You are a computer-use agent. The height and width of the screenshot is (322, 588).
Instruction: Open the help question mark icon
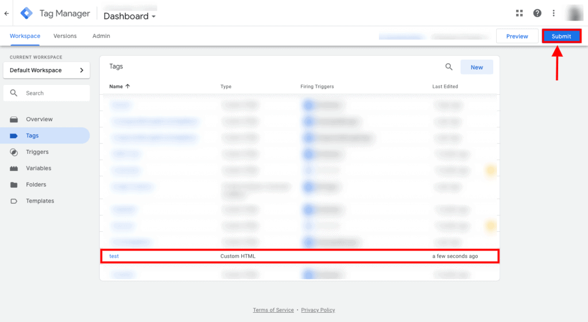pos(537,13)
